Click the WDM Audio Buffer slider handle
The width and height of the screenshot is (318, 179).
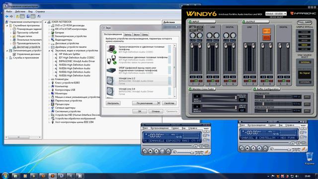(x=267, y=110)
